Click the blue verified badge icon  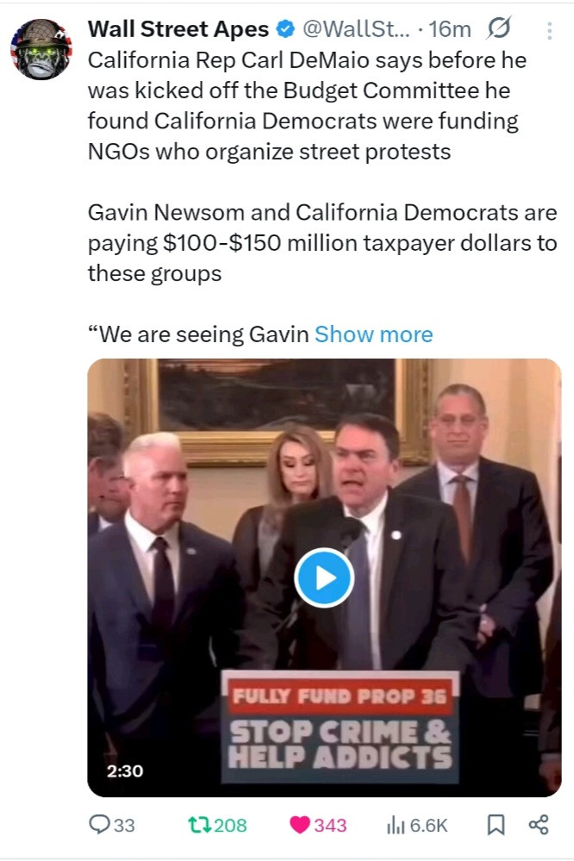[285, 29]
